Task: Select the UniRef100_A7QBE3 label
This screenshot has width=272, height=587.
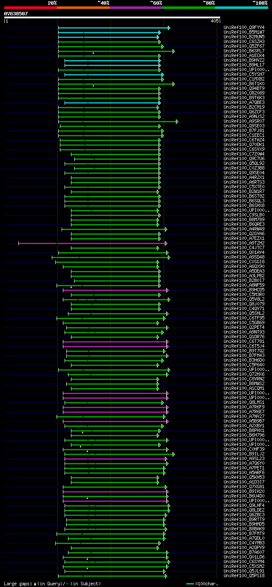Action: coord(244,103)
